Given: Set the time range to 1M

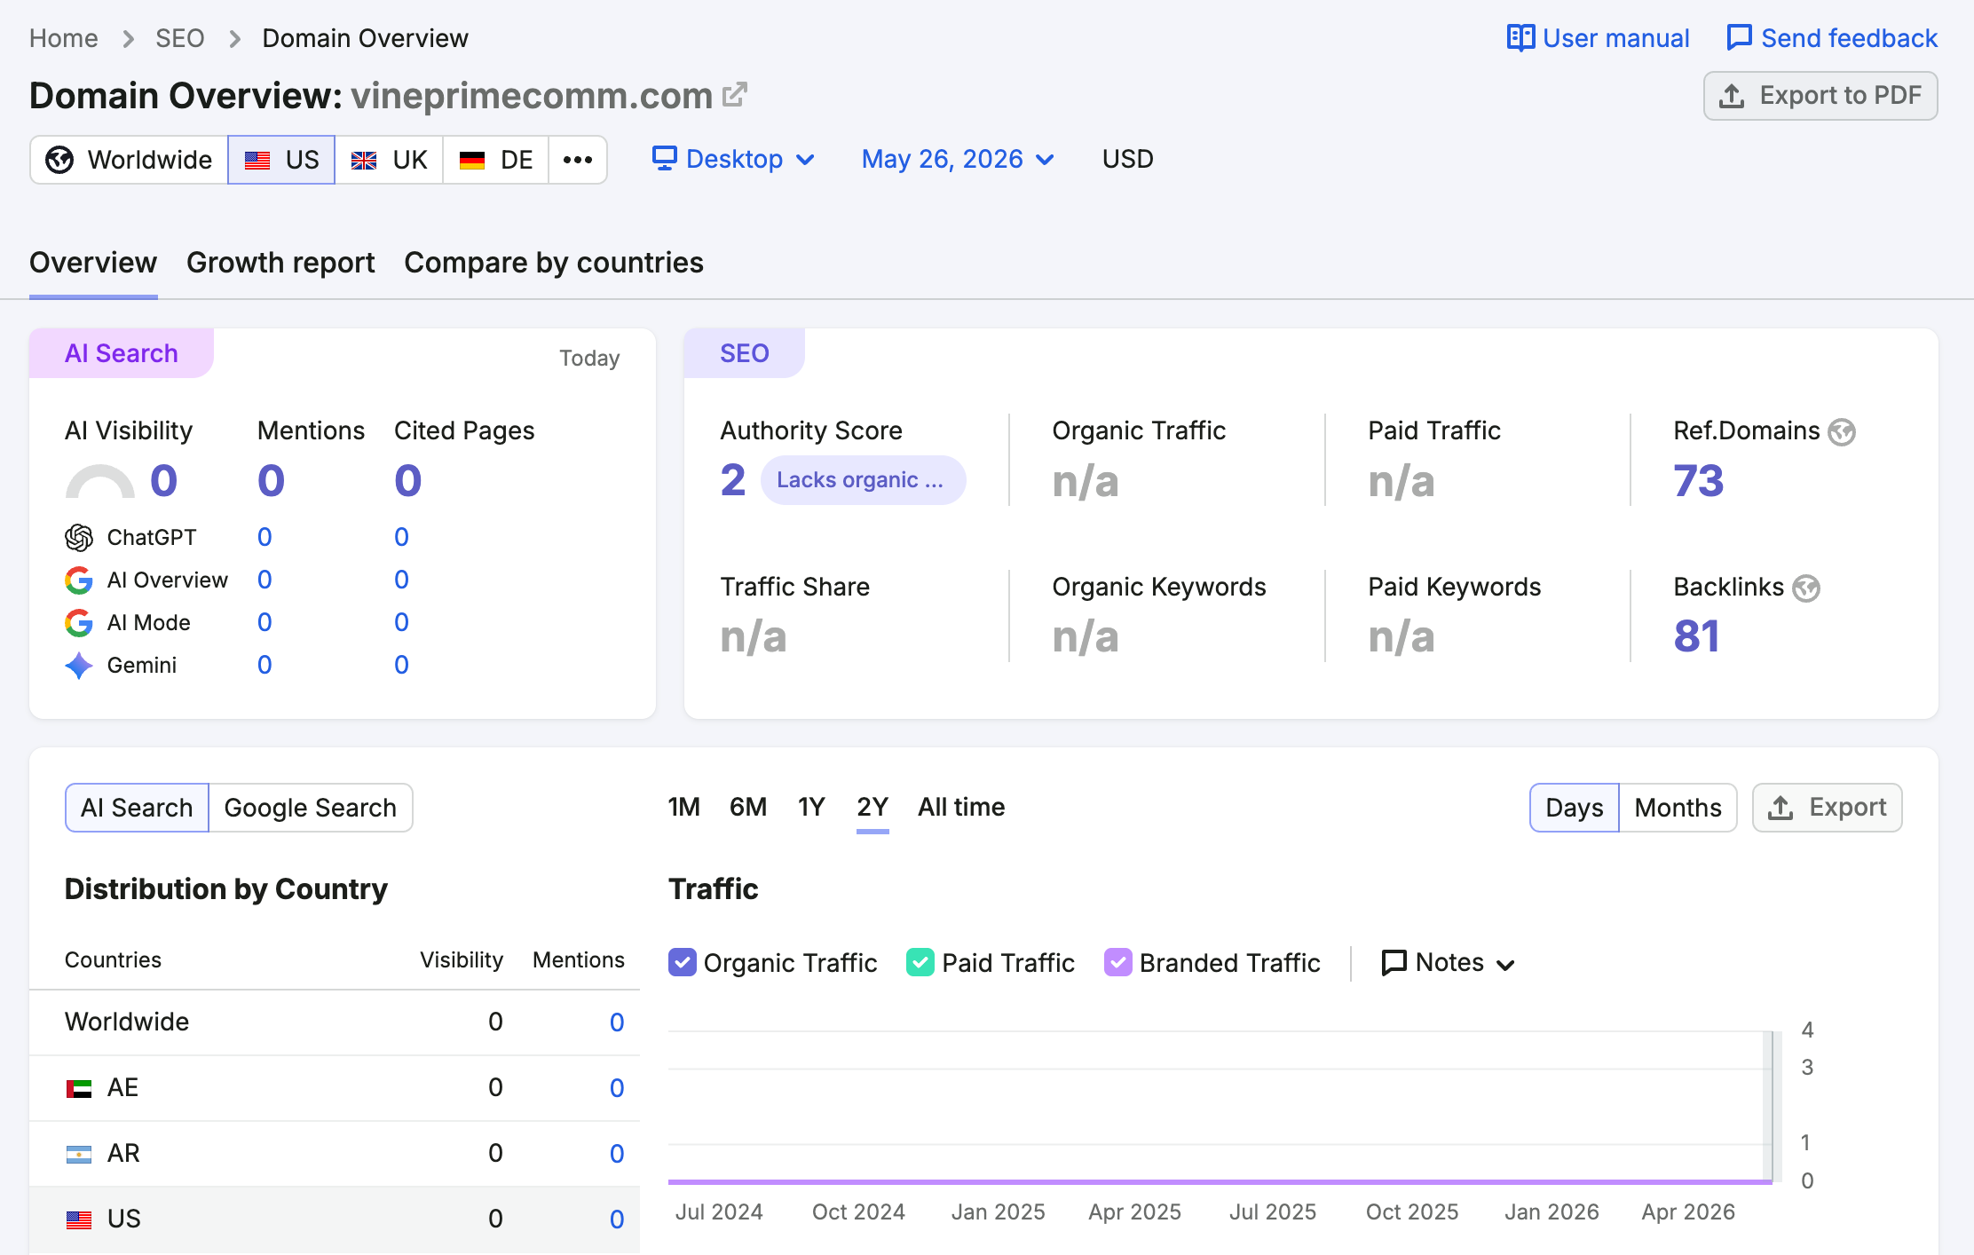Looking at the screenshot, I should click(x=684, y=807).
